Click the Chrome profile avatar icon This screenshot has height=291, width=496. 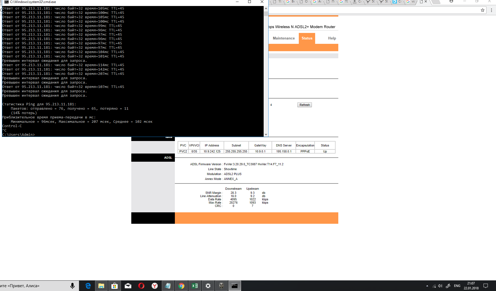(x=451, y=2)
